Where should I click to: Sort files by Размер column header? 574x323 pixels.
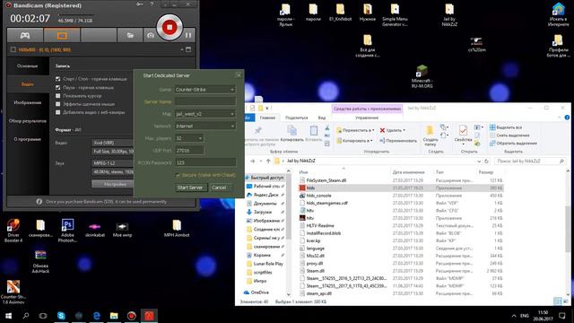click(x=486, y=171)
